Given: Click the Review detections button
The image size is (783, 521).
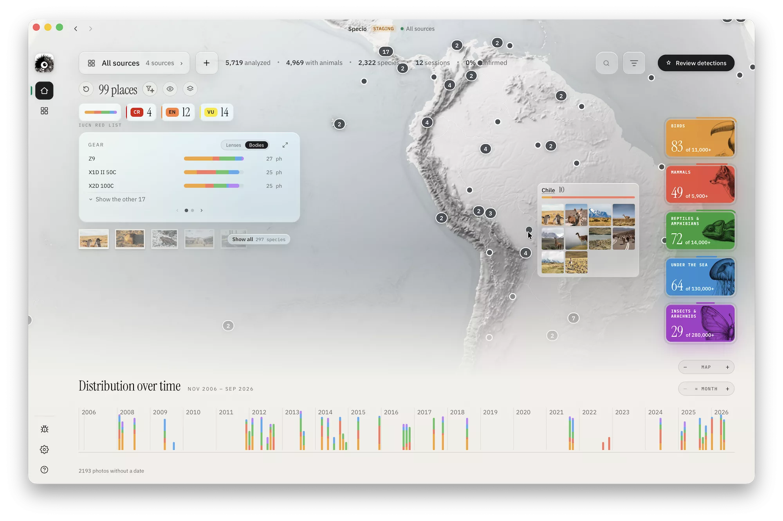Looking at the screenshot, I should [696, 63].
